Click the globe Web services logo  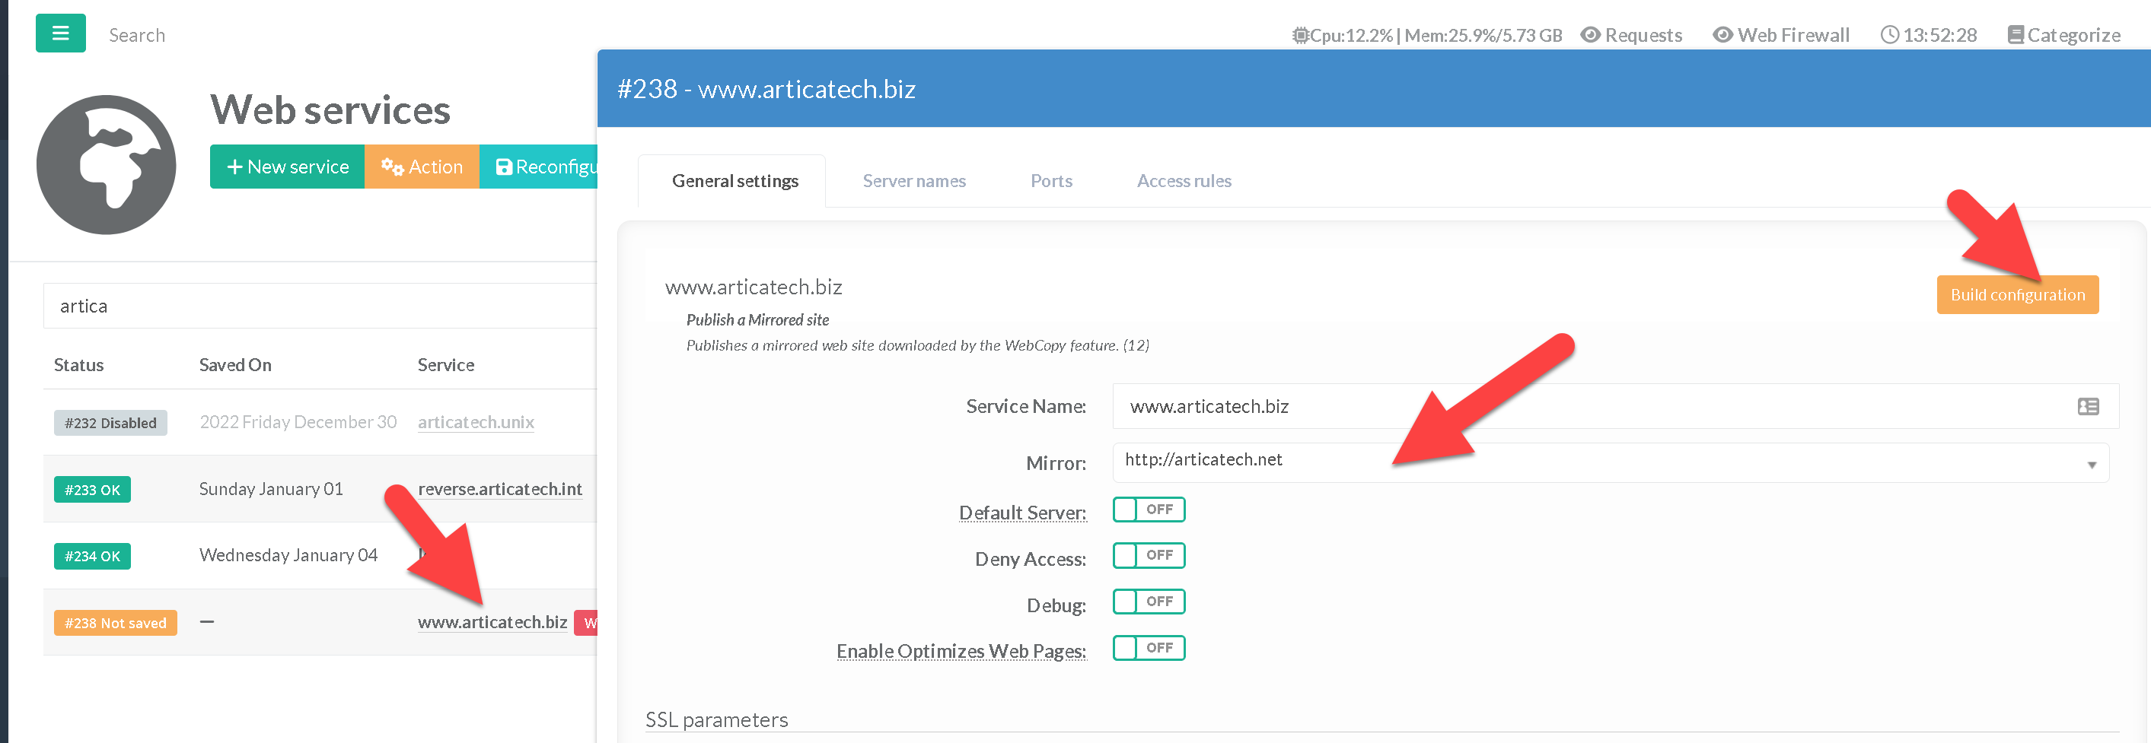pos(106,164)
